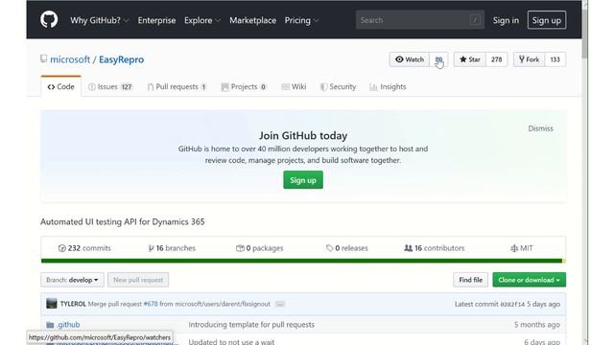Click the New pull request button

(x=138, y=280)
